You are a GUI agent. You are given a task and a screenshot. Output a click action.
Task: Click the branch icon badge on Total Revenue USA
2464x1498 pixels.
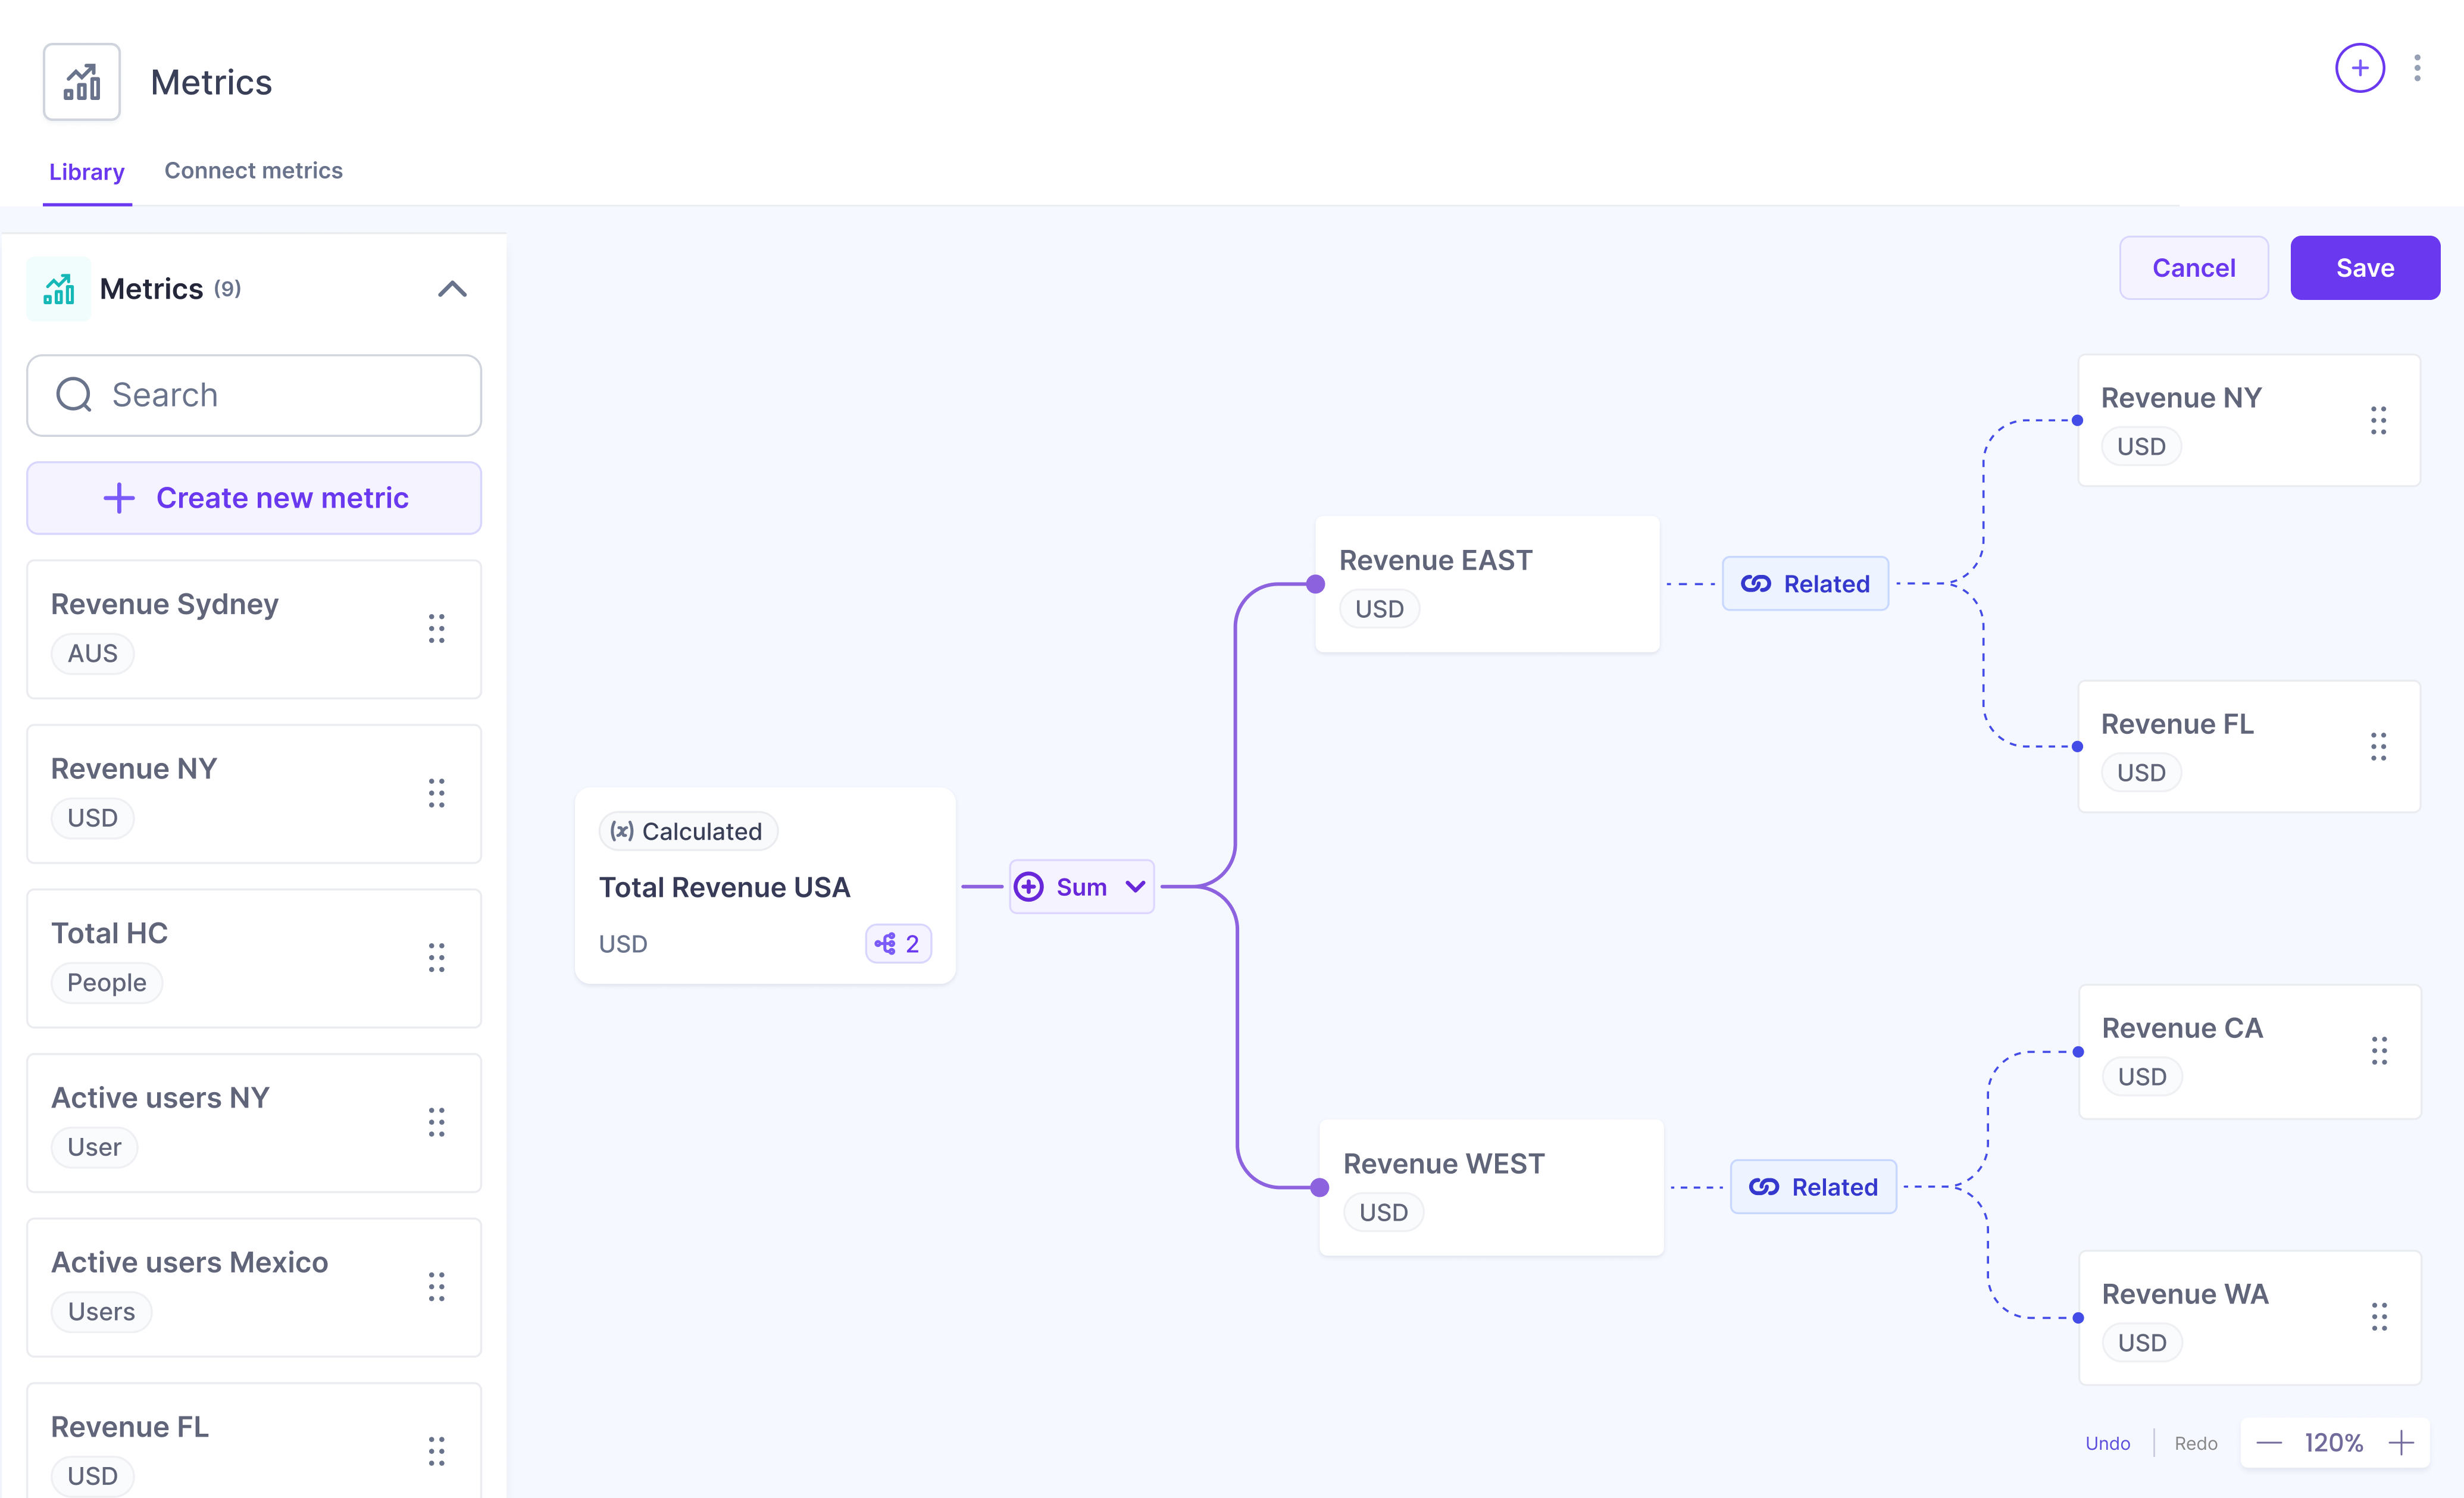click(897, 943)
